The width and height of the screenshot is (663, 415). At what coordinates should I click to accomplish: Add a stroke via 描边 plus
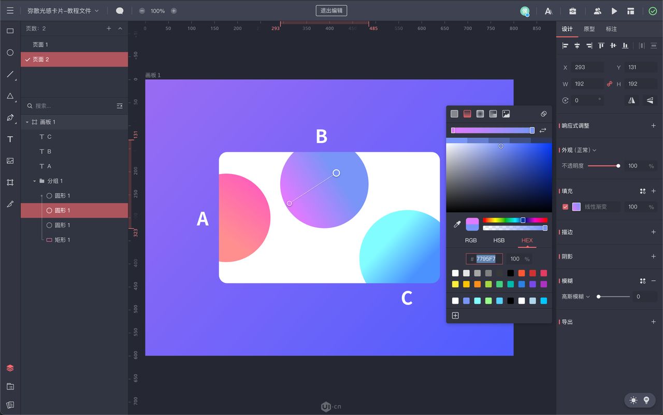tap(654, 232)
